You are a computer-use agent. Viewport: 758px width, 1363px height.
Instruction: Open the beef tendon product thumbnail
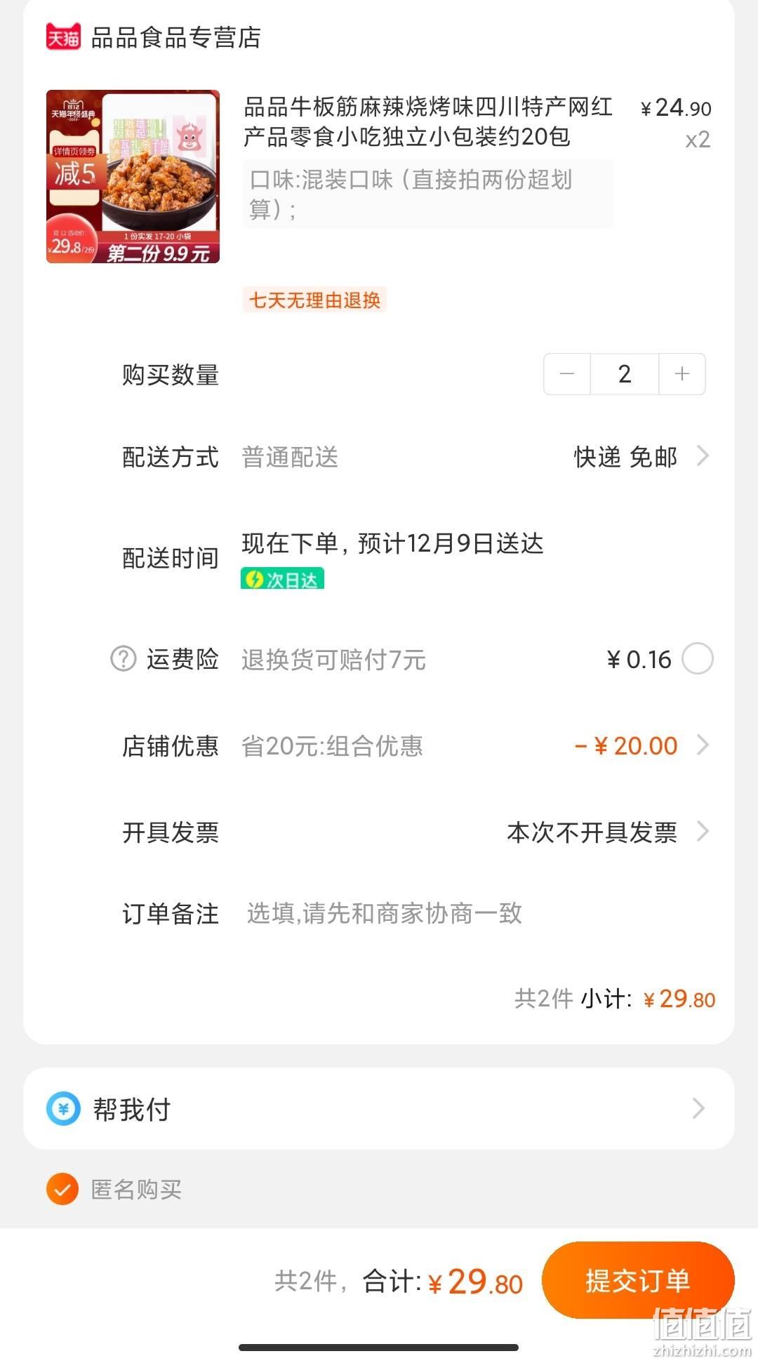[133, 176]
